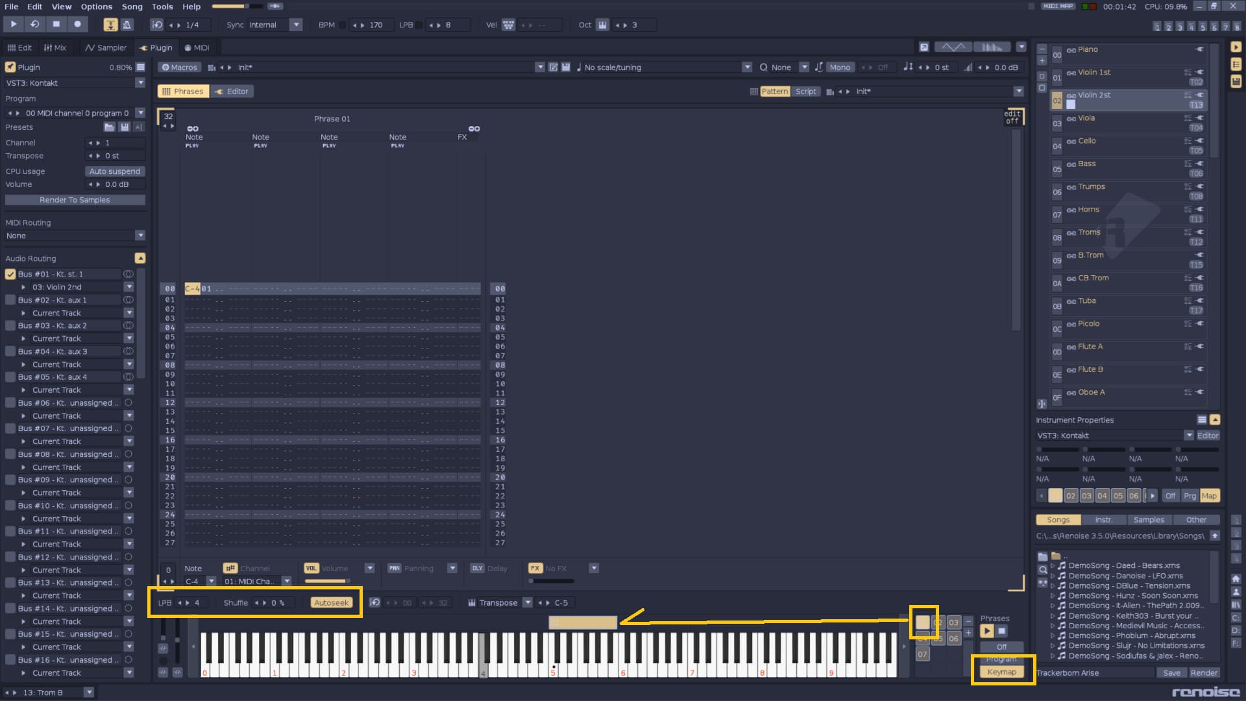Detach instrument editor window icon

[x=924, y=47]
